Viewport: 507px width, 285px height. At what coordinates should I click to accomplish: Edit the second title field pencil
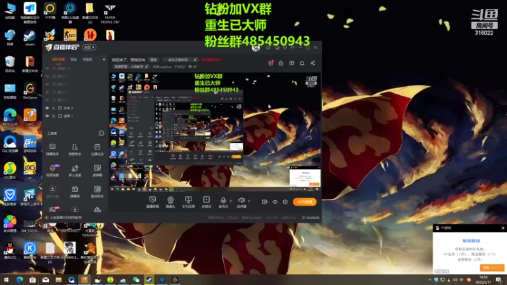195,60
